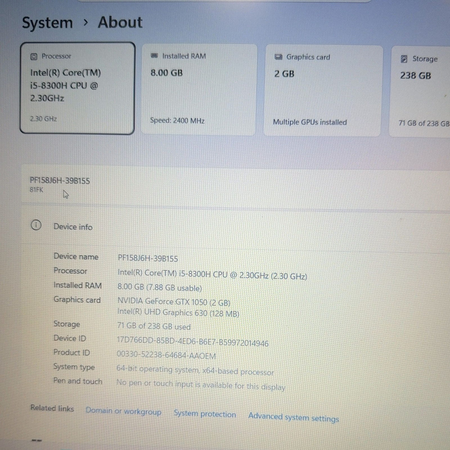Image resolution: width=450 pixels, height=450 pixels.
Task: Select Processor value i5-8300H in Device info
Action: (x=212, y=274)
